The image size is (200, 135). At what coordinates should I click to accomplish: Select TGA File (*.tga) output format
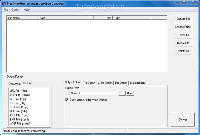(x=29, y=107)
